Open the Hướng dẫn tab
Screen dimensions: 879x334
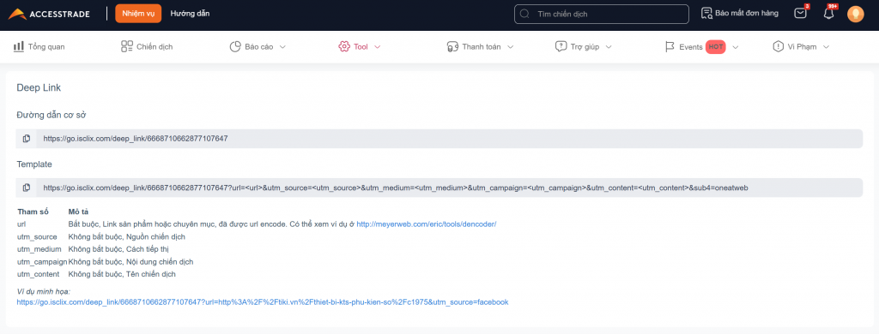coord(190,14)
